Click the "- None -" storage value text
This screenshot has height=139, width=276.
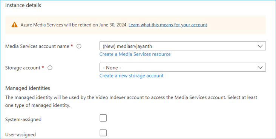(112, 68)
